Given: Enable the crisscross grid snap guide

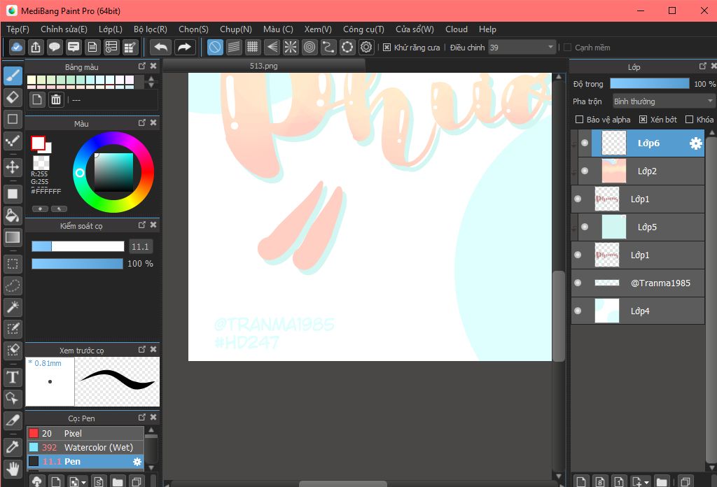Looking at the screenshot, I should 252,47.
